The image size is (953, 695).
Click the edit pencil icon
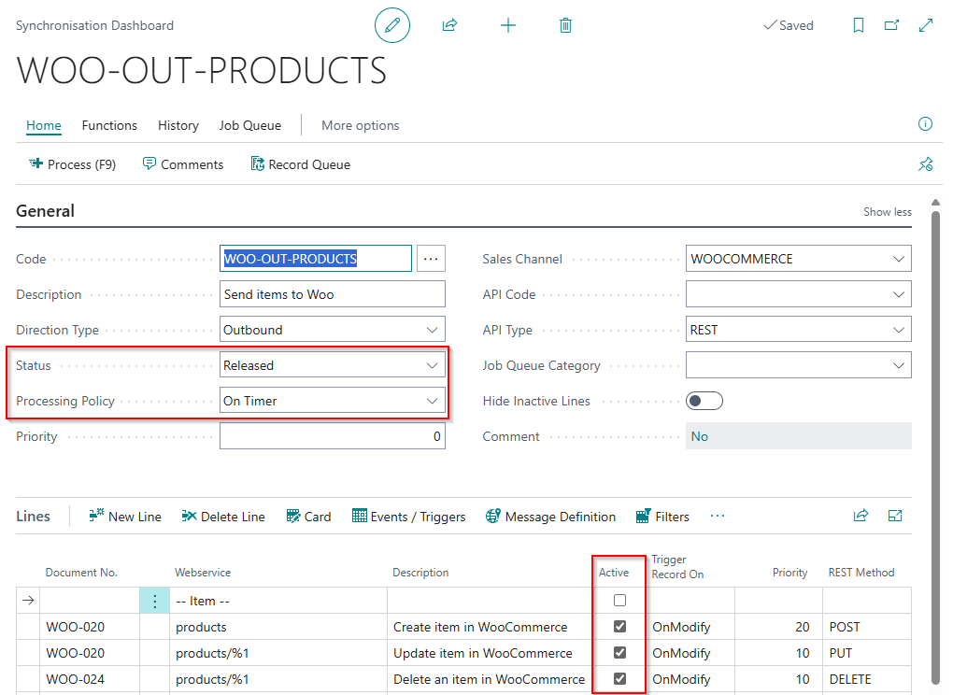(x=392, y=25)
